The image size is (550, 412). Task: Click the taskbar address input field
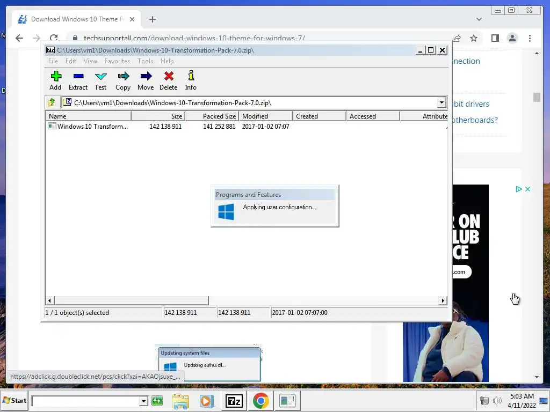[x=85, y=401]
